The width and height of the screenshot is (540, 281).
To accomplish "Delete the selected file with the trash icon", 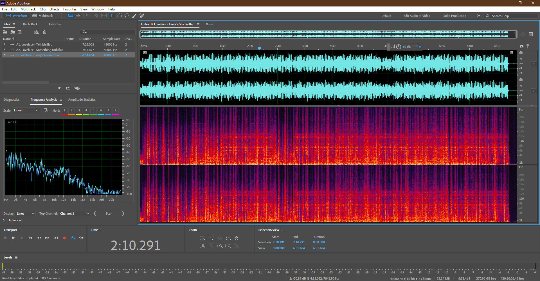I will (x=44, y=32).
